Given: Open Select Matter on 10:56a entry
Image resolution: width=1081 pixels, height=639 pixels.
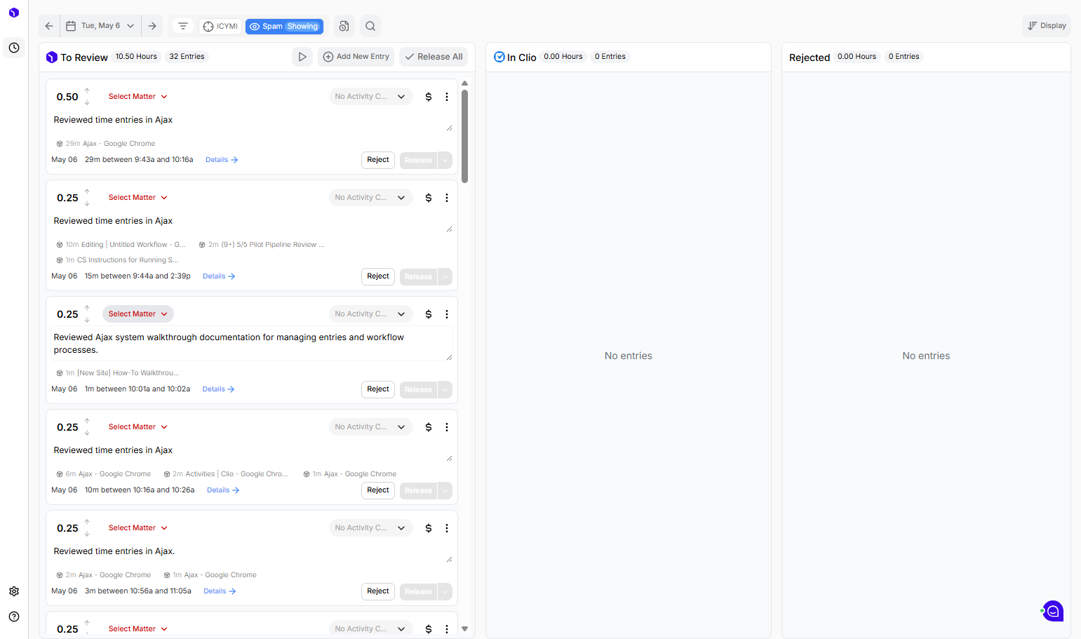Looking at the screenshot, I should [x=138, y=528].
